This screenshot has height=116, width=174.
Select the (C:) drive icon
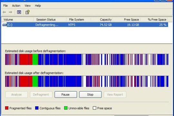(5, 25)
